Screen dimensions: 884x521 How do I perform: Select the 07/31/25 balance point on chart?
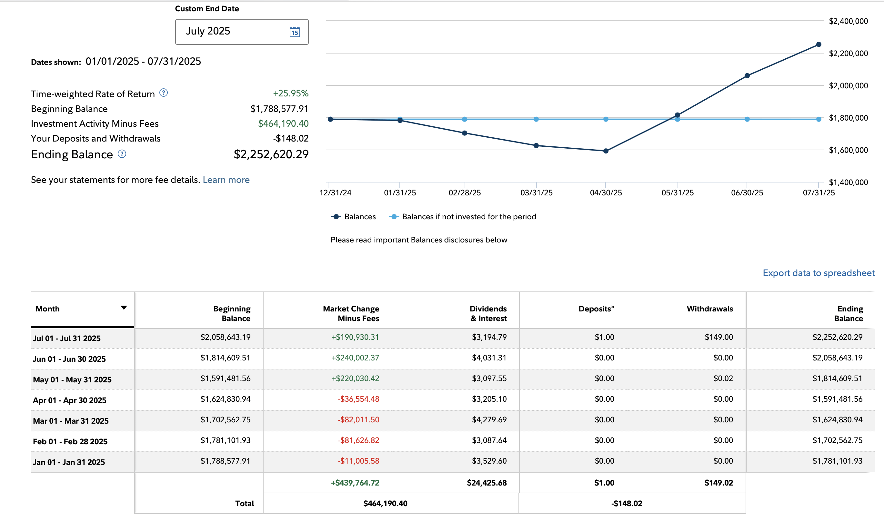(x=818, y=44)
